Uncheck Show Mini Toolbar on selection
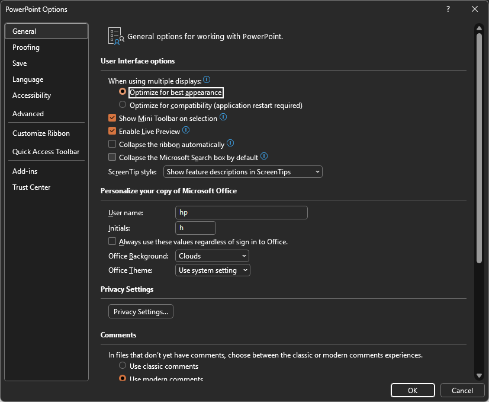The image size is (489, 402). point(112,118)
